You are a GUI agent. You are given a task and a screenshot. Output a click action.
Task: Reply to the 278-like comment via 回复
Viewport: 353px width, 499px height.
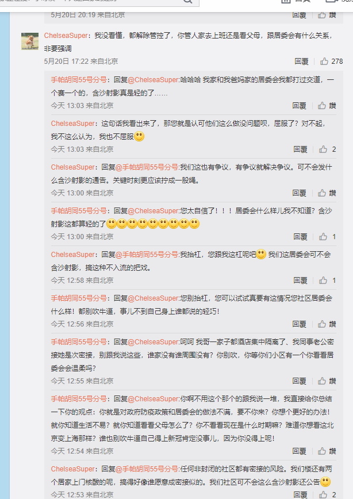tap(301, 62)
